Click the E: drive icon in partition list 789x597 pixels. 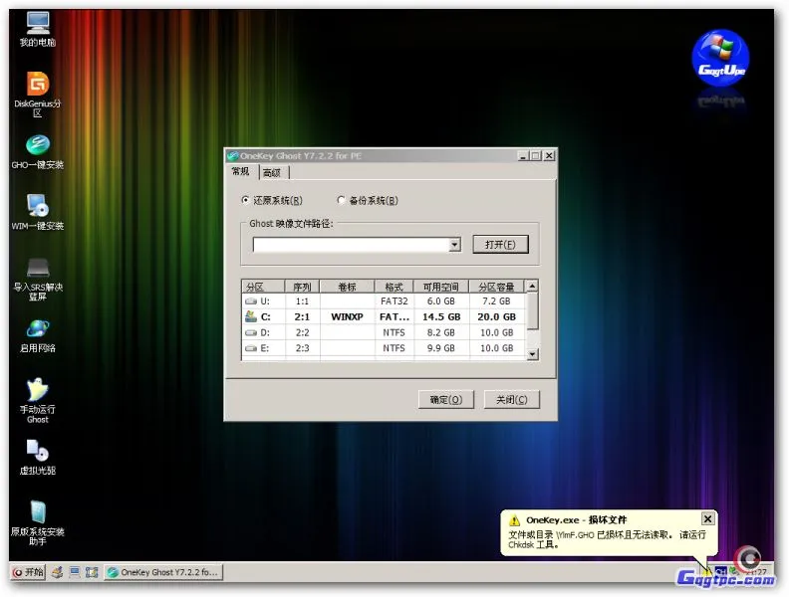[251, 348]
